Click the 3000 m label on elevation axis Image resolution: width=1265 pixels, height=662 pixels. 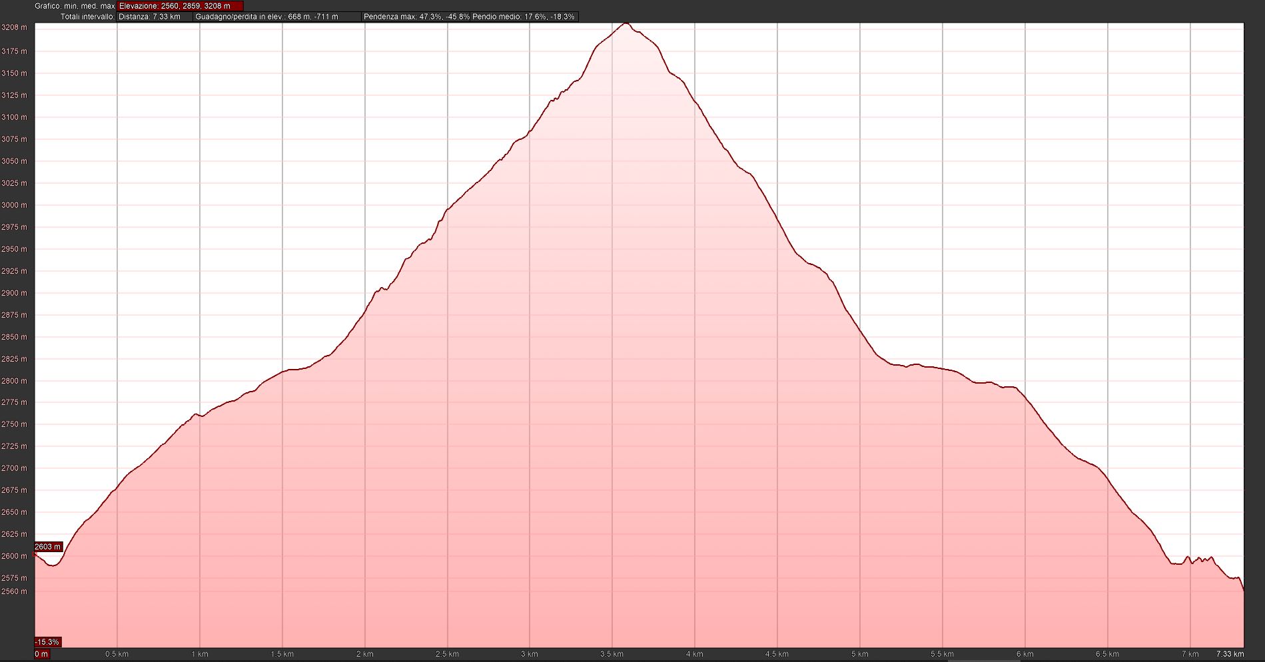(15, 205)
